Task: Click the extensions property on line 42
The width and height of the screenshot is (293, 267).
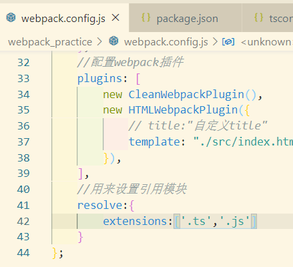Action: 135,222
